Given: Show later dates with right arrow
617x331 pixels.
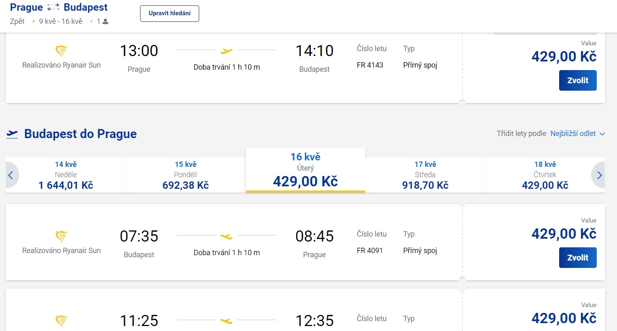Looking at the screenshot, I should [600, 175].
